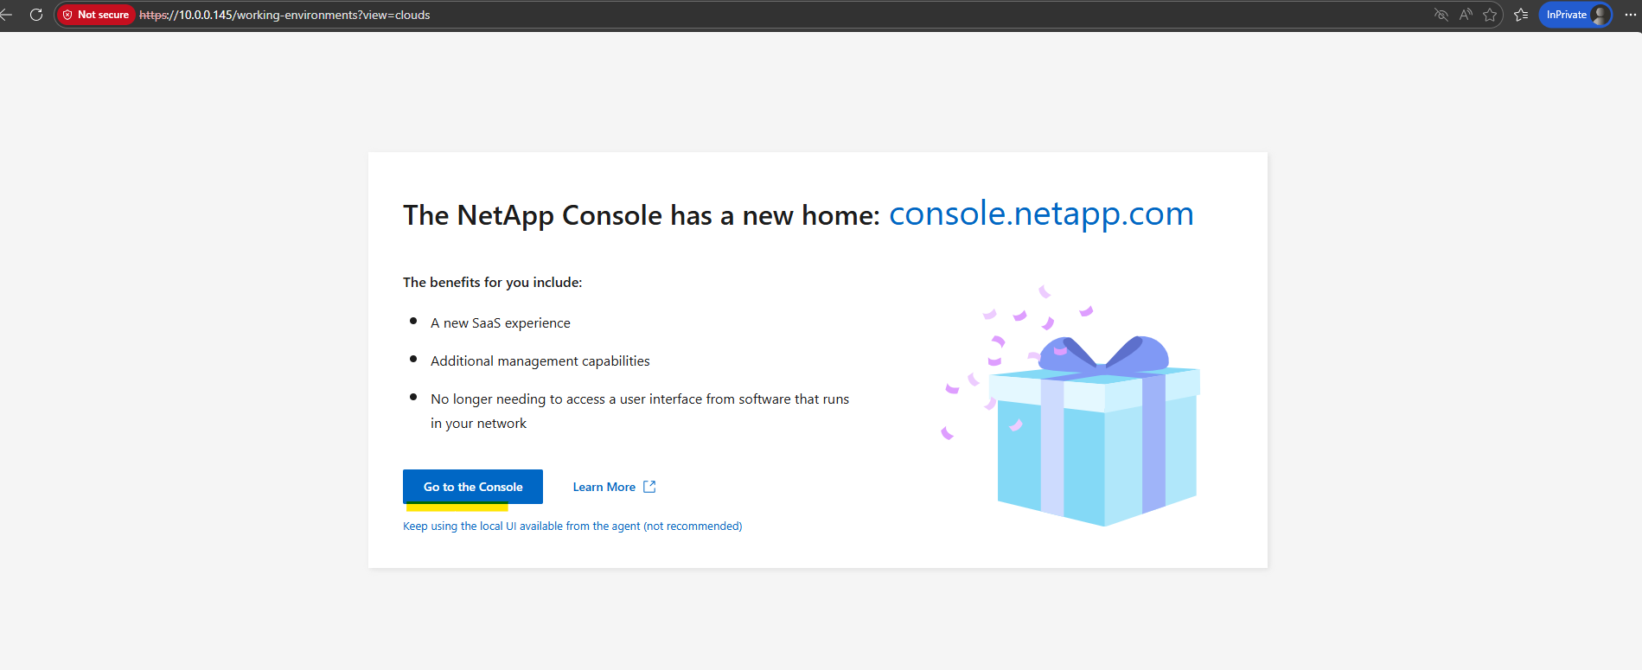Open the InPrivate profile button
Image resolution: width=1642 pixels, height=670 pixels.
[x=1575, y=15]
